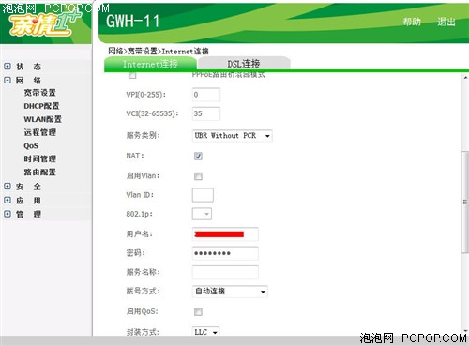Open the 封装方式 LLC dropdown
The image size is (469, 346).
pos(205,332)
